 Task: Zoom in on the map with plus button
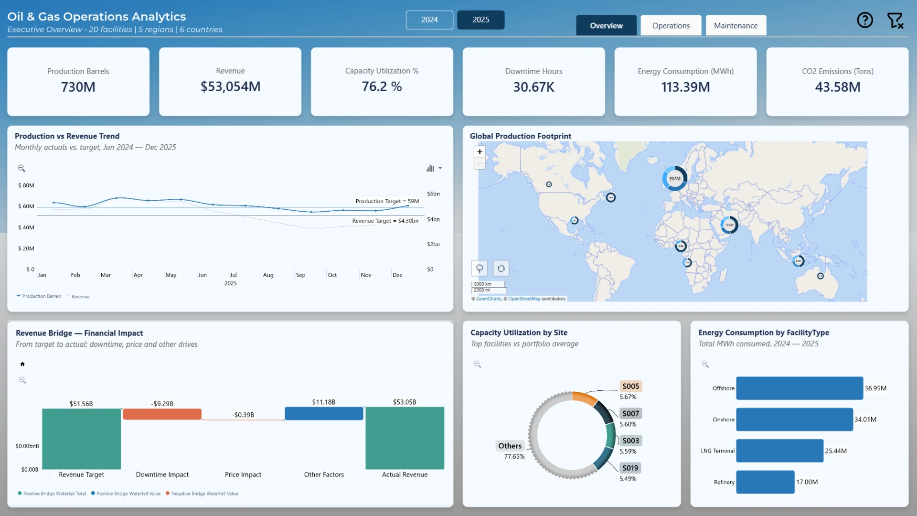pos(480,151)
